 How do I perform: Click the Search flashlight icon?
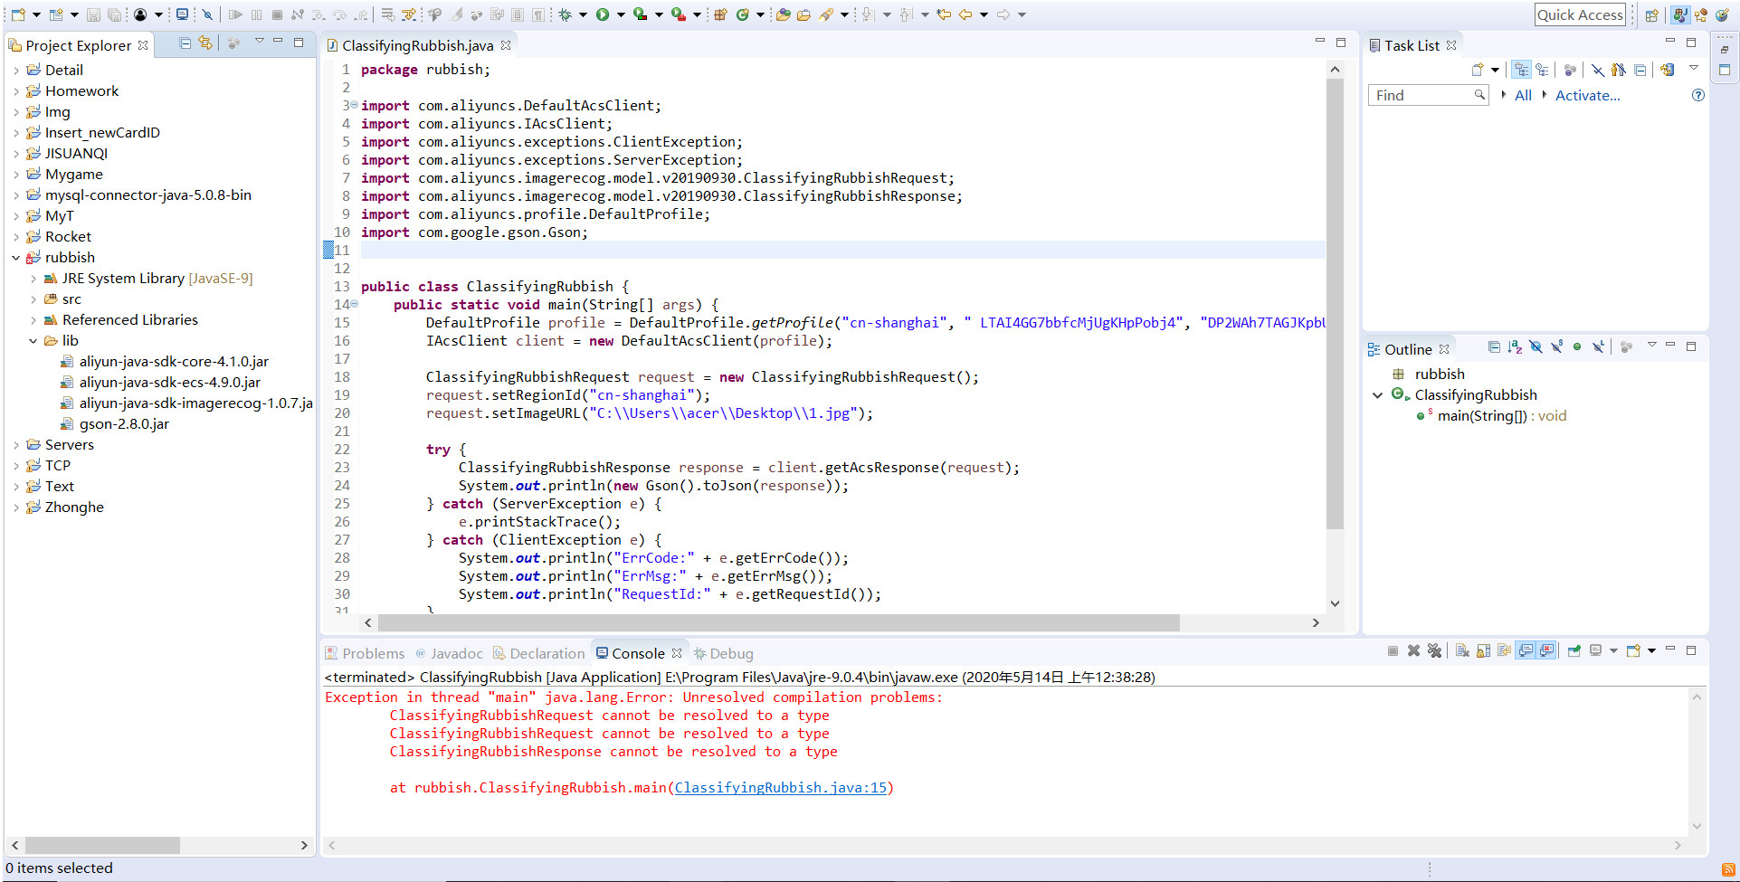coord(826,14)
